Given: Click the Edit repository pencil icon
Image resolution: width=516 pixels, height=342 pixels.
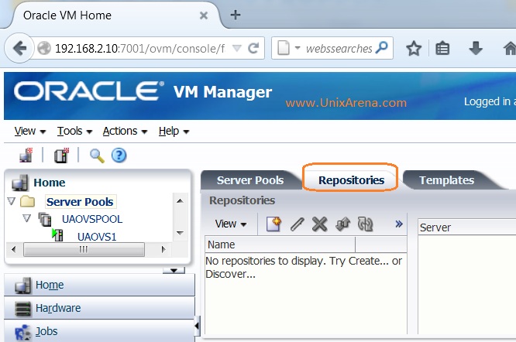Looking at the screenshot, I should 297,224.
